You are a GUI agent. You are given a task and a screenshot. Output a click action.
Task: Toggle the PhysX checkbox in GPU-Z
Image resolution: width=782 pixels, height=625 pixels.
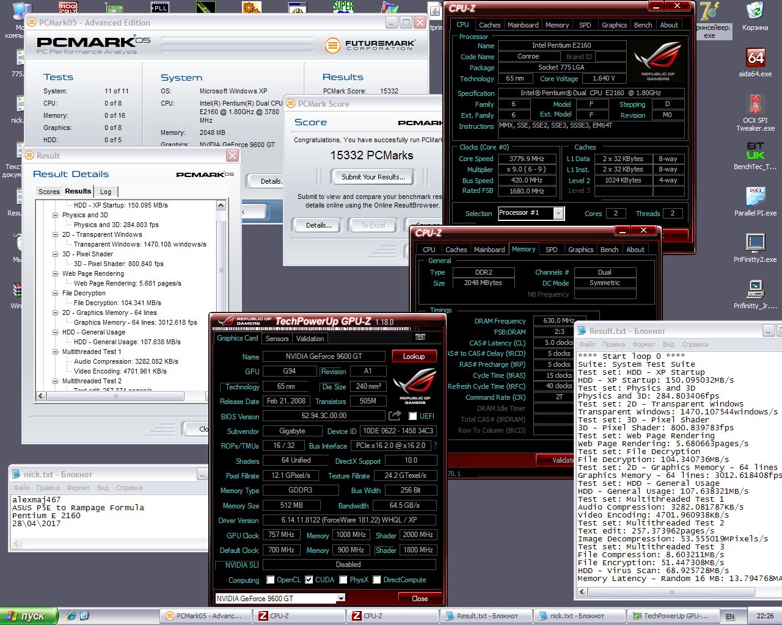tap(343, 580)
